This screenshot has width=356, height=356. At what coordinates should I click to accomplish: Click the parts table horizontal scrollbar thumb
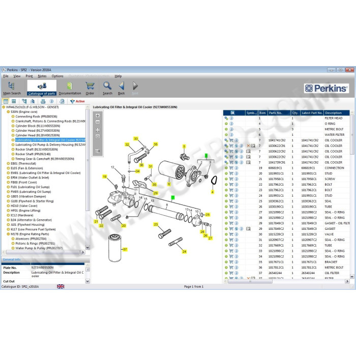[x=250, y=281]
